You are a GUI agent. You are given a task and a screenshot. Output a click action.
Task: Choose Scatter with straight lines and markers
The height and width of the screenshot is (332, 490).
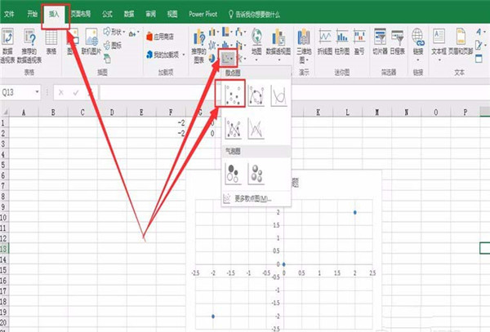pyautogui.click(x=233, y=128)
